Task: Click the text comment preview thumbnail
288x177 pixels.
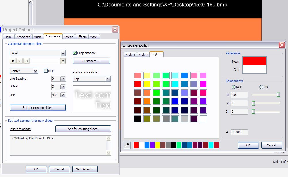Action: 92,98
